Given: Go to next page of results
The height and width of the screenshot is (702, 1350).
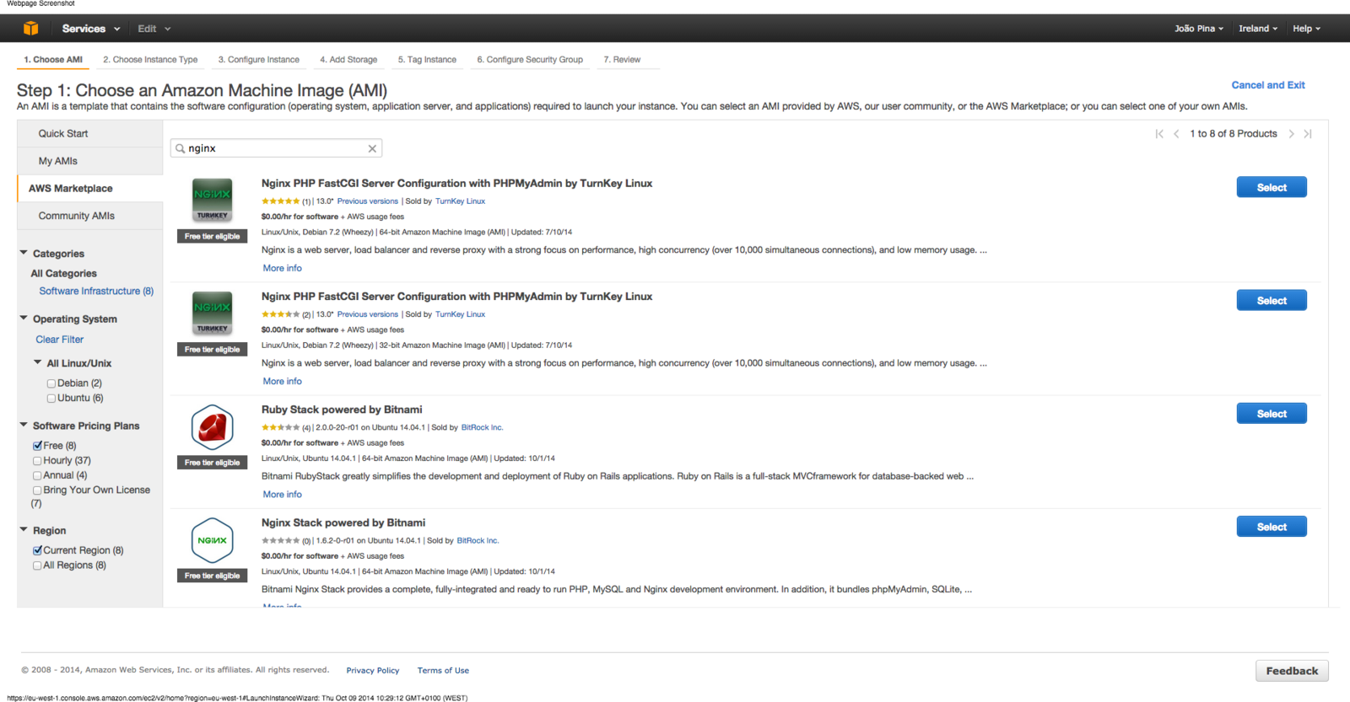Looking at the screenshot, I should pos(1291,134).
